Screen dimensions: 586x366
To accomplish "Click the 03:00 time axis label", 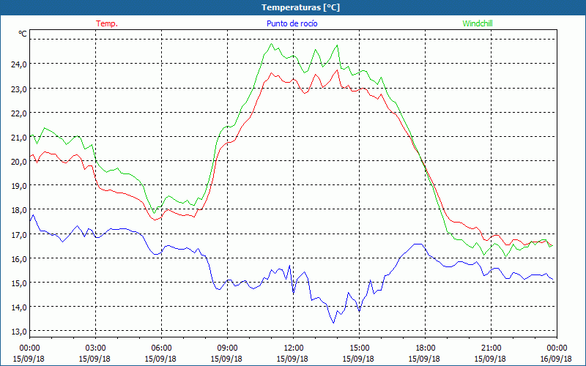I will [96, 348].
